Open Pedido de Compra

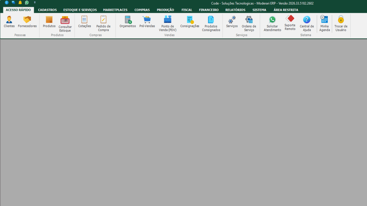click(103, 20)
